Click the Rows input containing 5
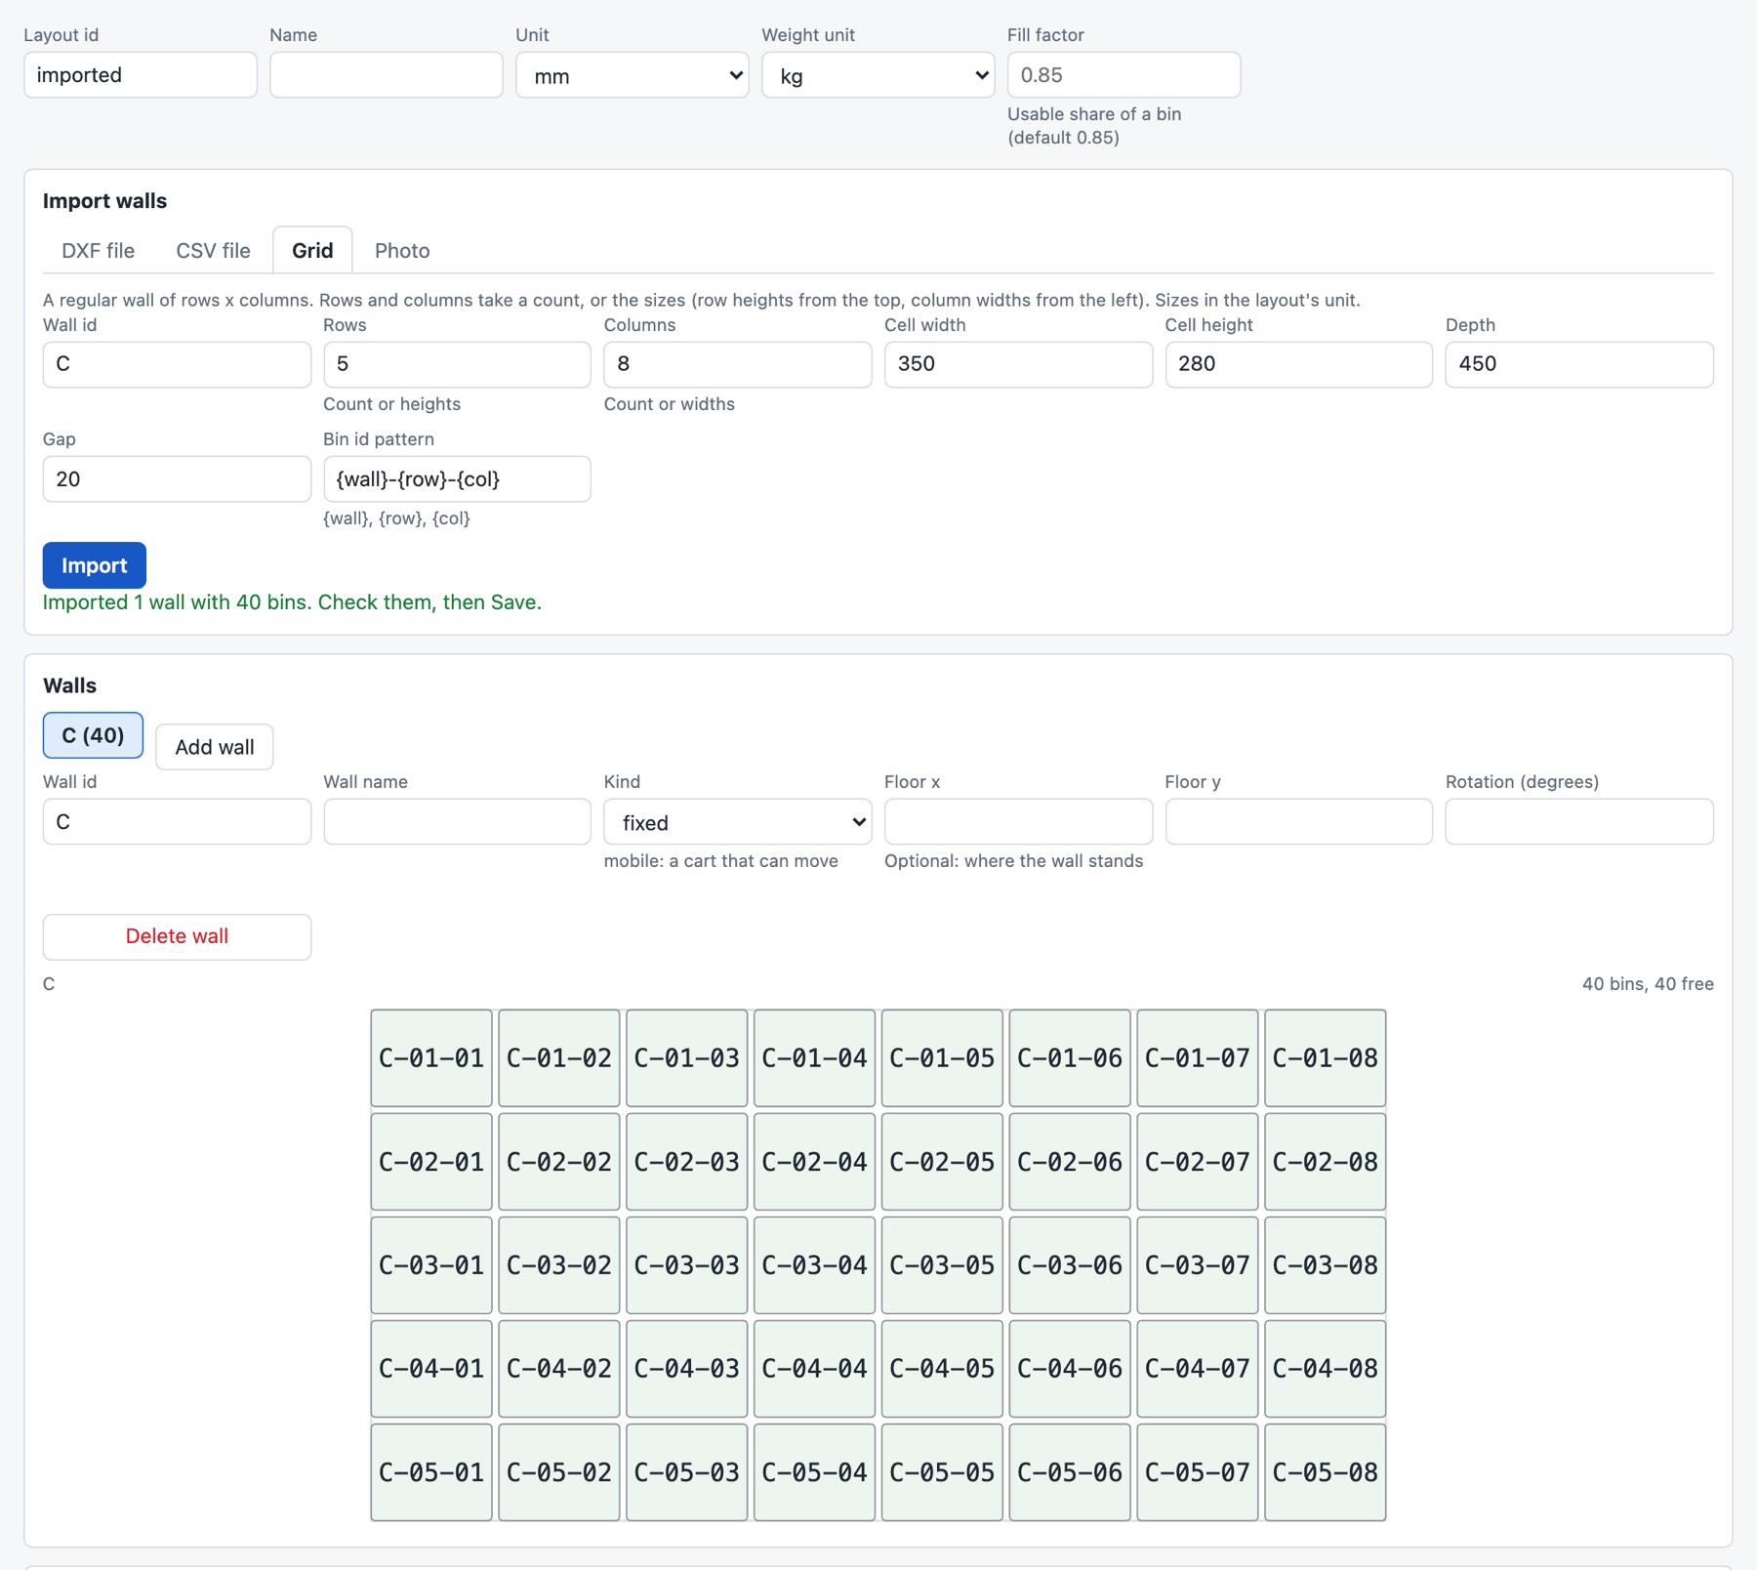The width and height of the screenshot is (1757, 1570). (x=457, y=364)
